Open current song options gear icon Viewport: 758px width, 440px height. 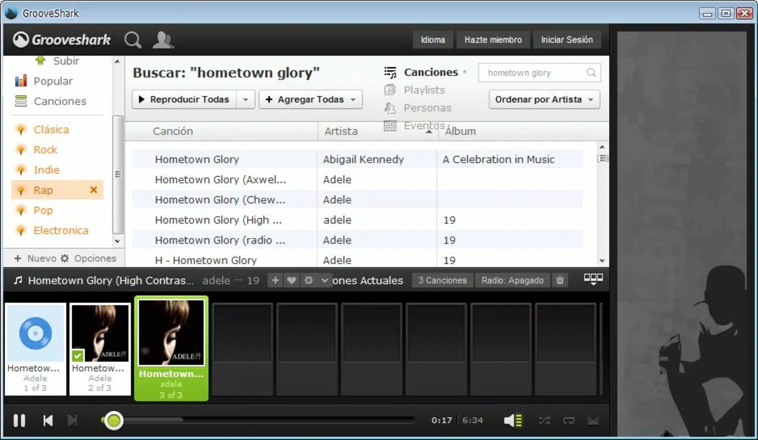309,280
